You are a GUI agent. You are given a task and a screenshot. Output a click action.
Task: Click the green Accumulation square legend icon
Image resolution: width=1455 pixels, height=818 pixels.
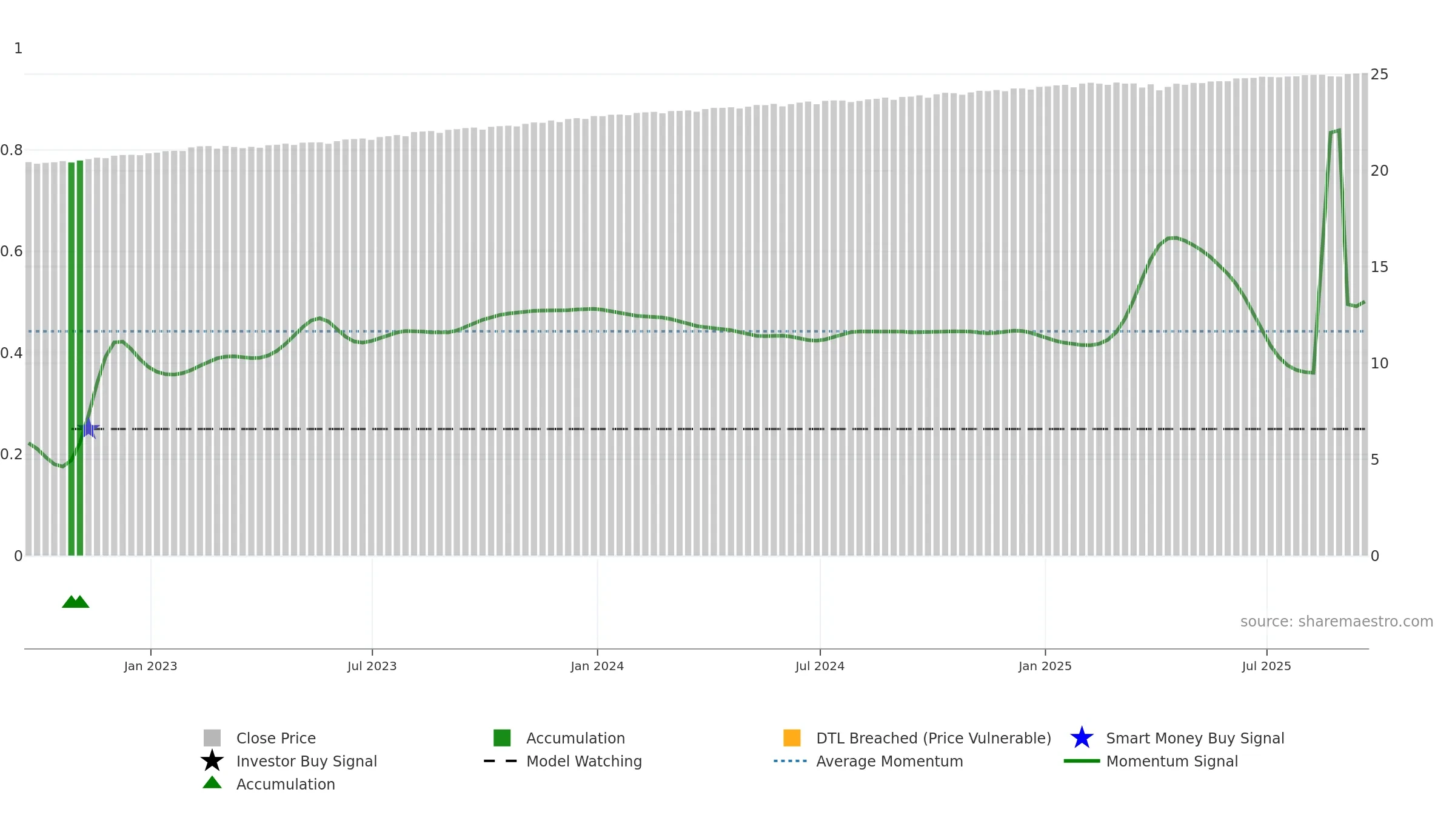coord(502,737)
